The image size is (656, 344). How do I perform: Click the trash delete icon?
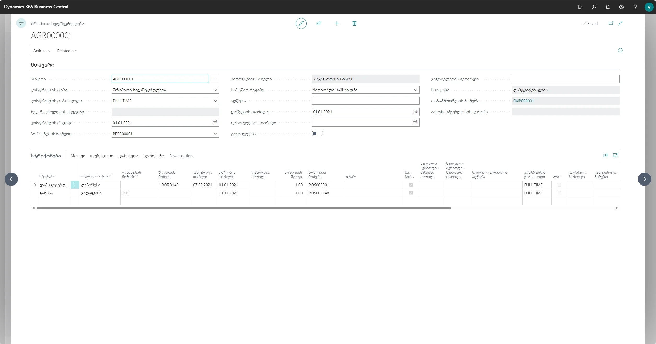tap(354, 23)
